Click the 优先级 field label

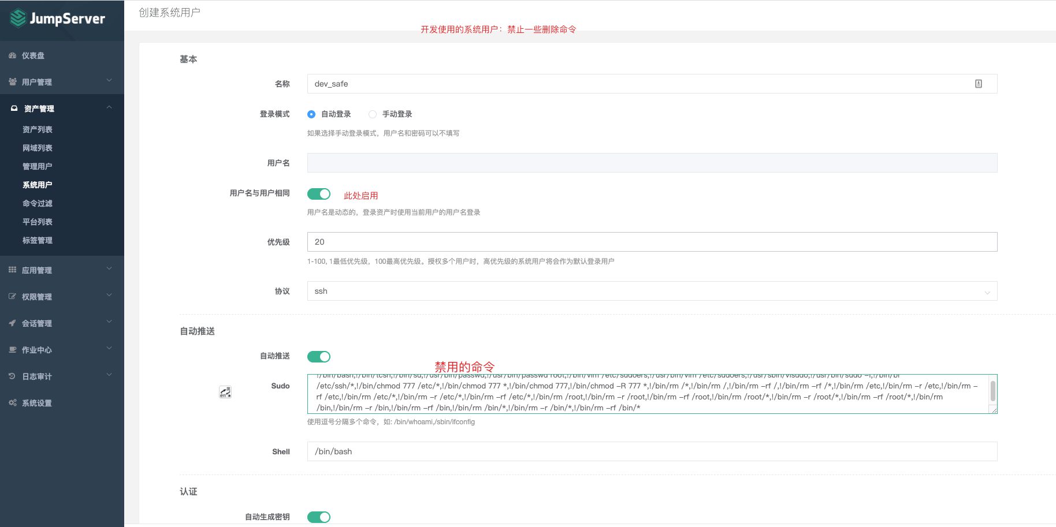tap(278, 242)
